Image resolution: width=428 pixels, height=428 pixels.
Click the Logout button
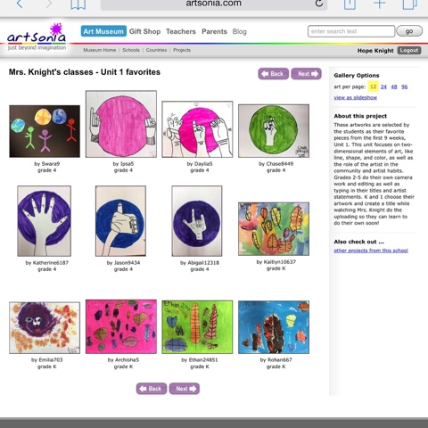[x=409, y=50]
